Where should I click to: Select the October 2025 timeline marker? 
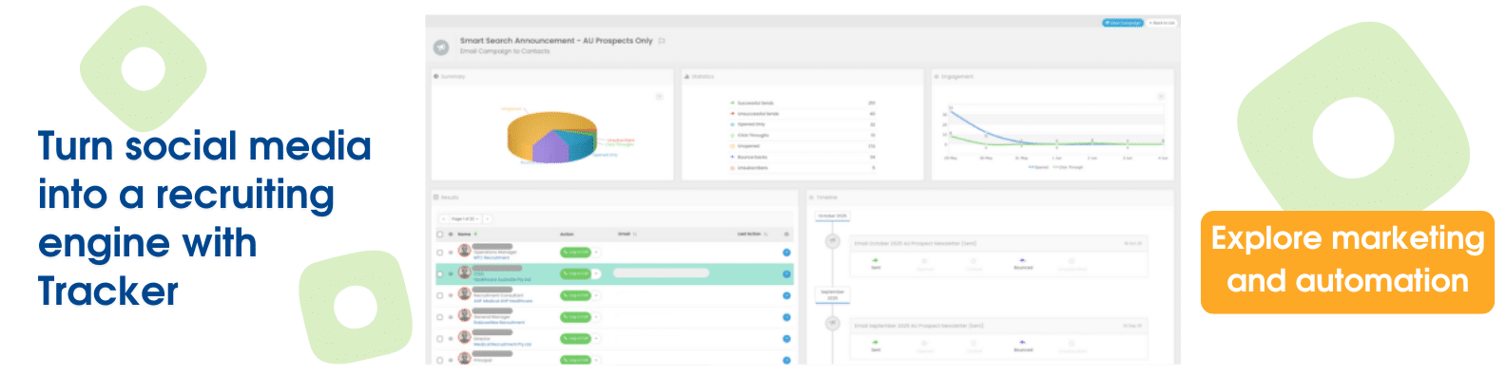(x=832, y=216)
